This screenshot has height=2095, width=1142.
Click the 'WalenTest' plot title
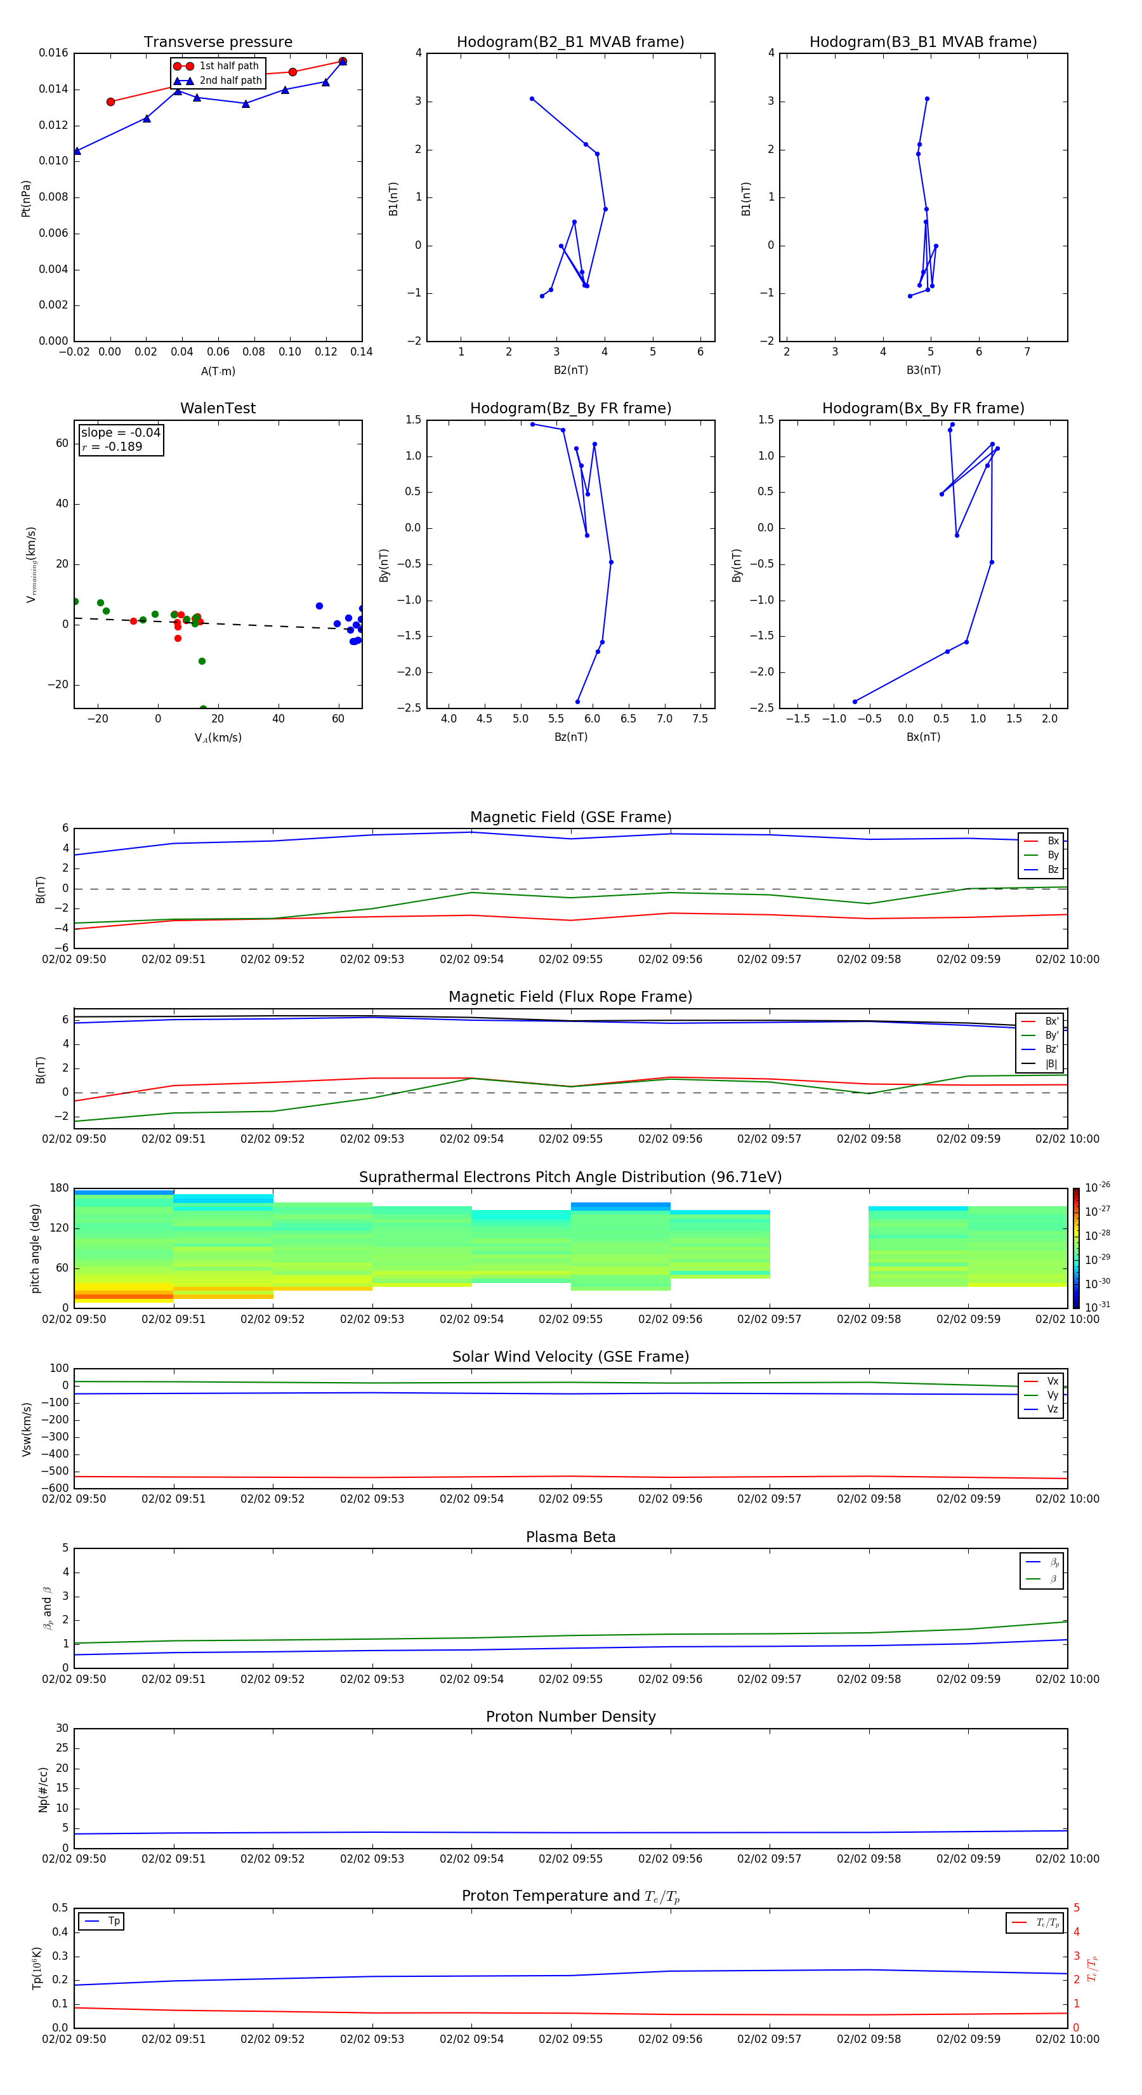pyautogui.click(x=218, y=408)
